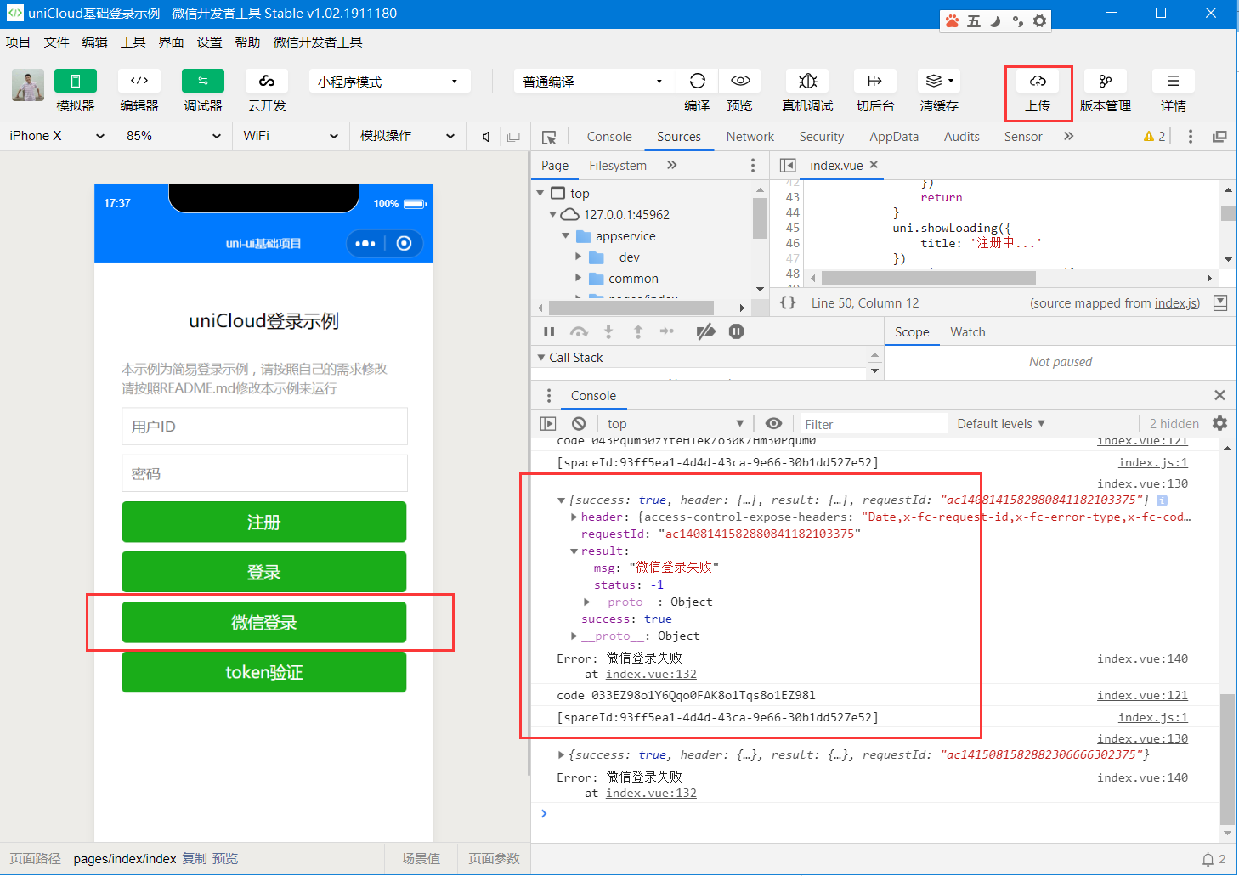Open the details hamburger icon
This screenshot has height=876, width=1239.
tap(1174, 81)
